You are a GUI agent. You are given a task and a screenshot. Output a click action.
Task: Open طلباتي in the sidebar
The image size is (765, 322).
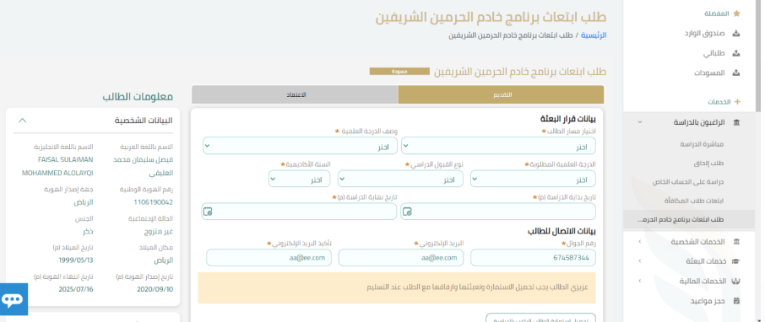click(714, 53)
